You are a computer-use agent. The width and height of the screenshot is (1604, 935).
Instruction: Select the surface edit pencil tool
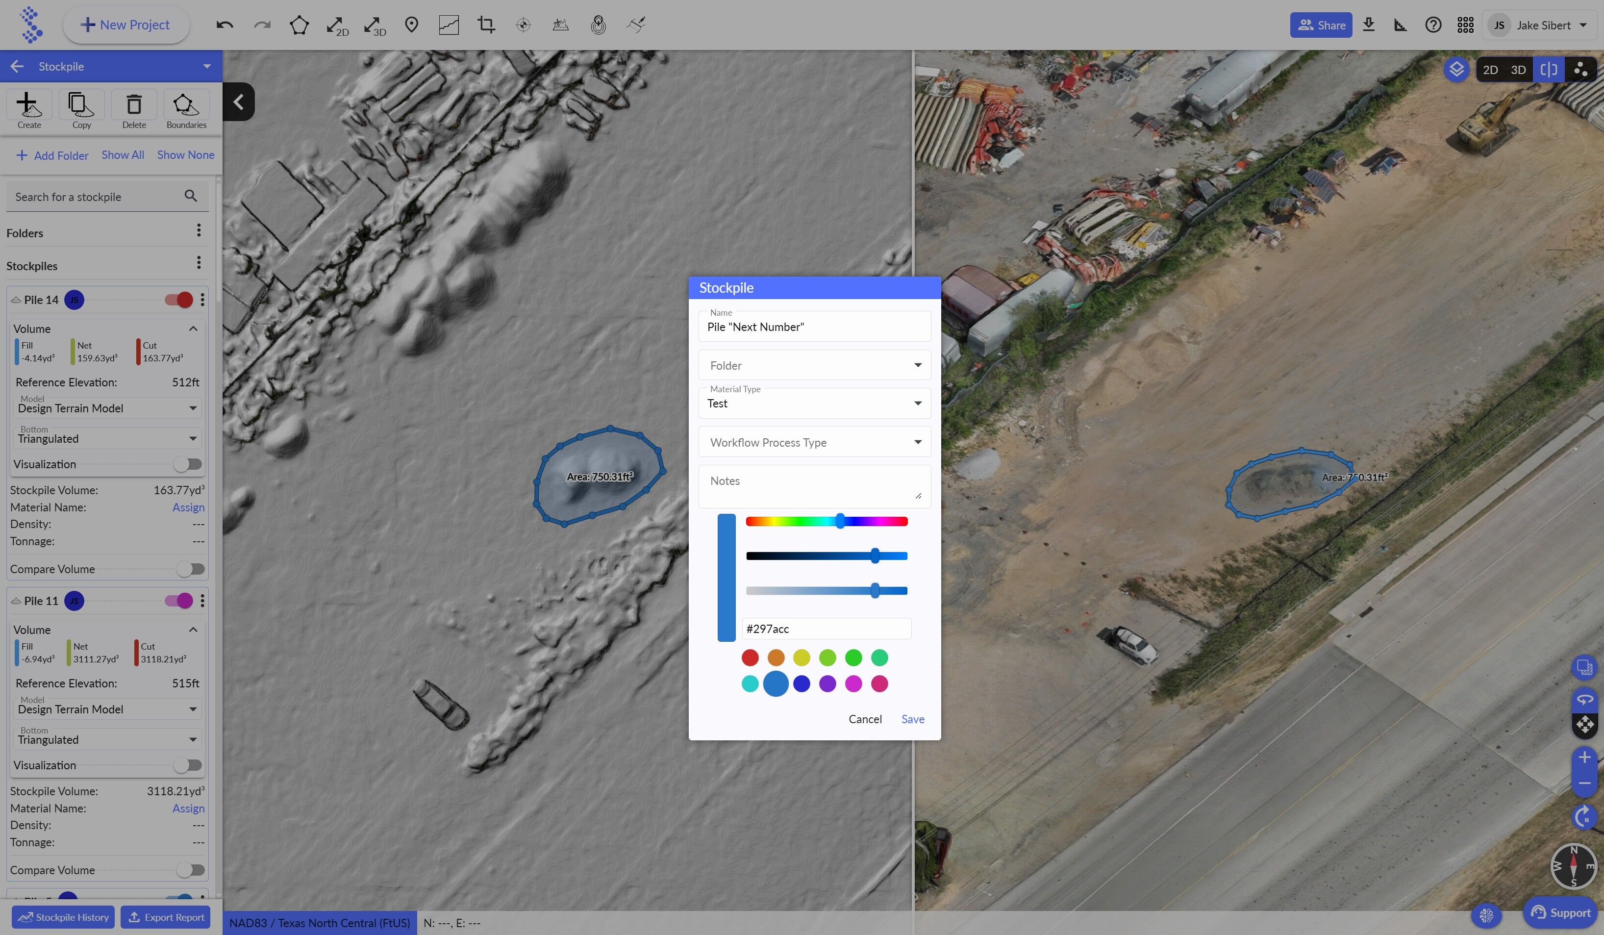pos(636,25)
